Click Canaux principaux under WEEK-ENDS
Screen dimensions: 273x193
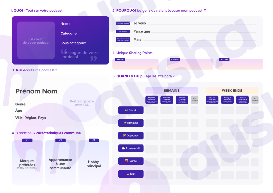pos(243,100)
